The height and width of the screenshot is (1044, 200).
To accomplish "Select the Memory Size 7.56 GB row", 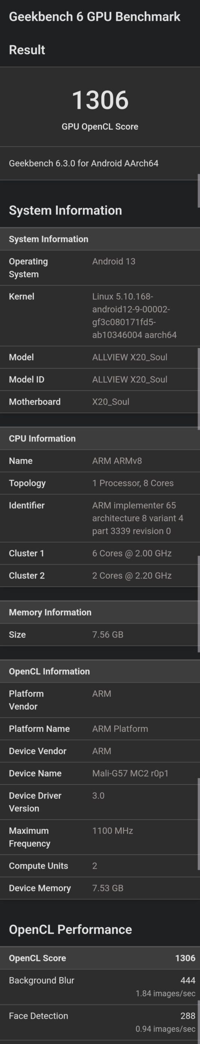I will tap(100, 635).
